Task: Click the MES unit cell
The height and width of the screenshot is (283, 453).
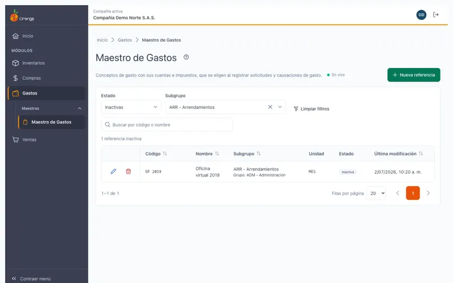Action: (x=312, y=171)
